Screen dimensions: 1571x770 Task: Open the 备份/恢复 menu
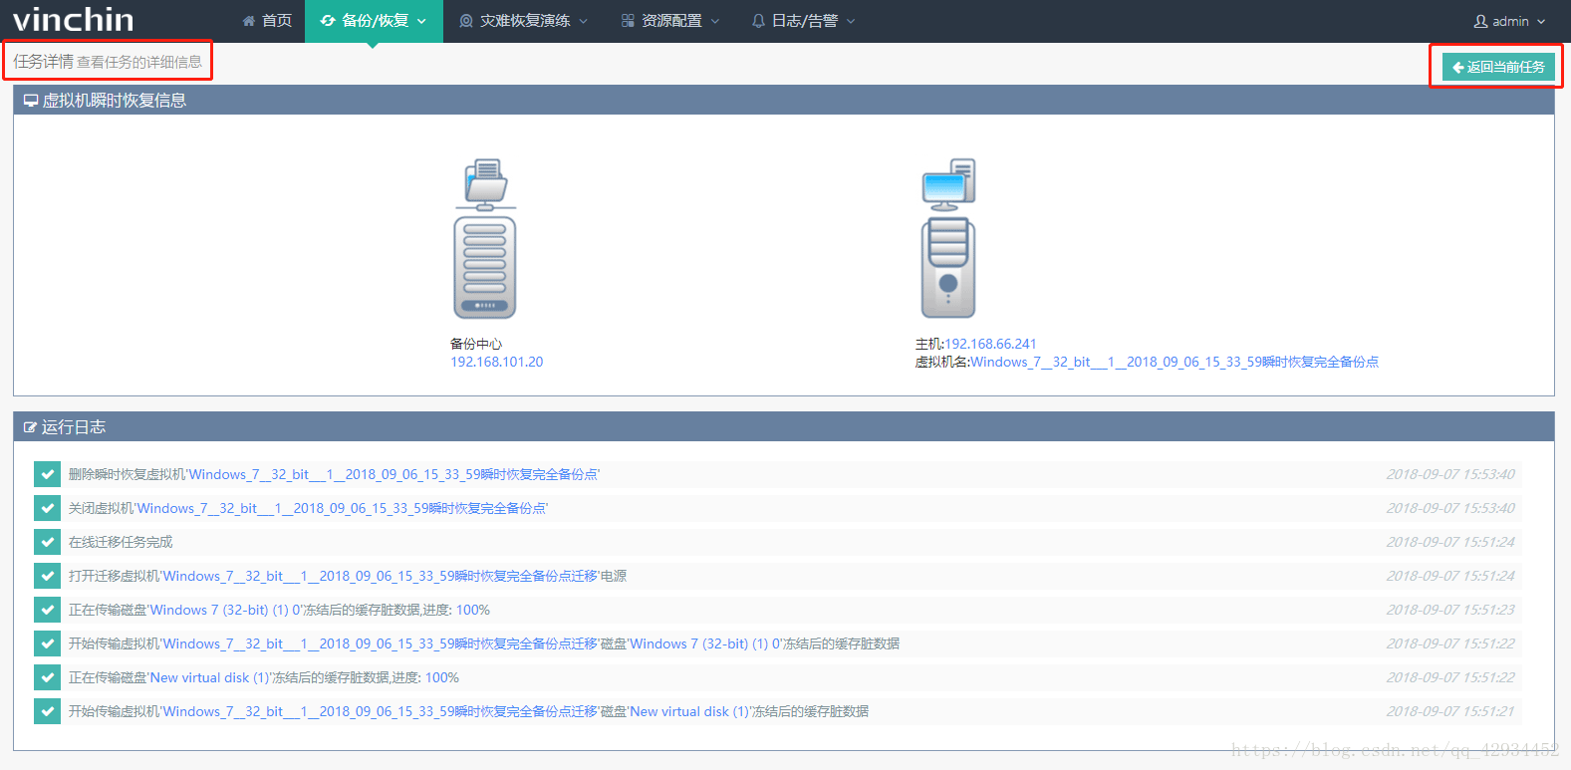(374, 21)
